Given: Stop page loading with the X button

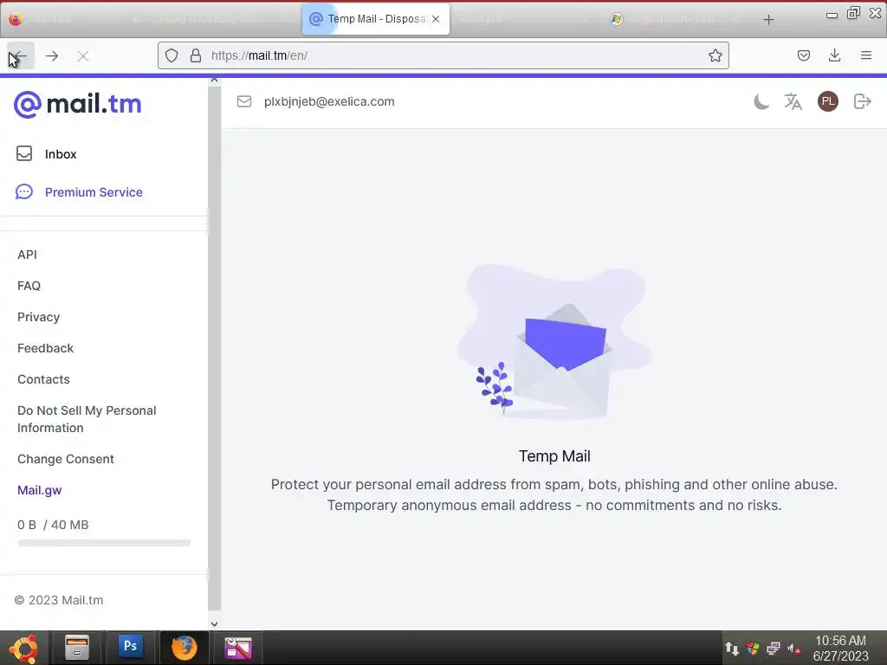Looking at the screenshot, I should (x=83, y=56).
